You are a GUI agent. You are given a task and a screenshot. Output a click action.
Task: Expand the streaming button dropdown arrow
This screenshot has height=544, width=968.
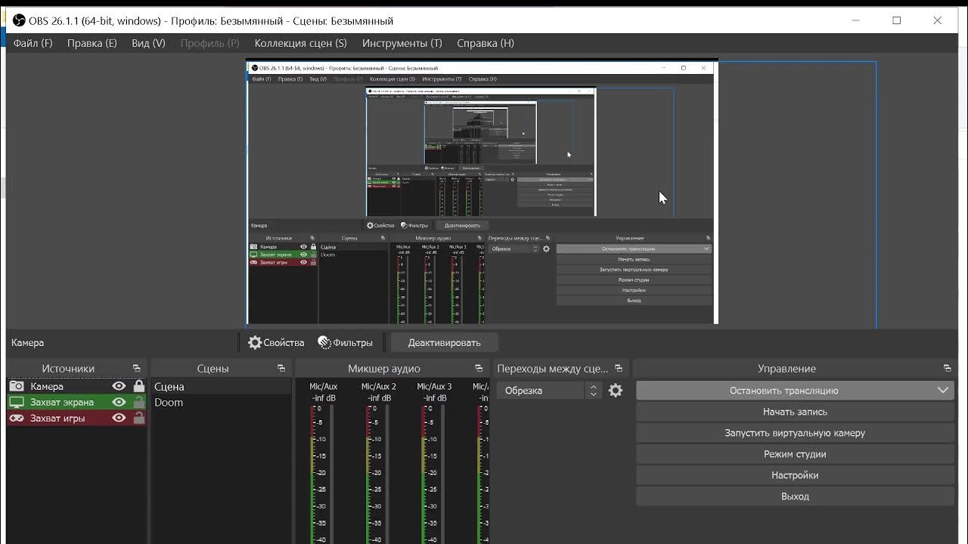(942, 391)
